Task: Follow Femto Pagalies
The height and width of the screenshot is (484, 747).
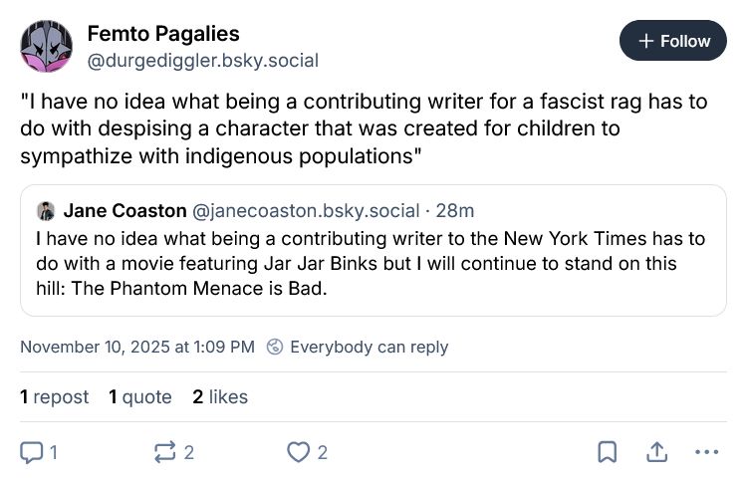Action: click(673, 41)
